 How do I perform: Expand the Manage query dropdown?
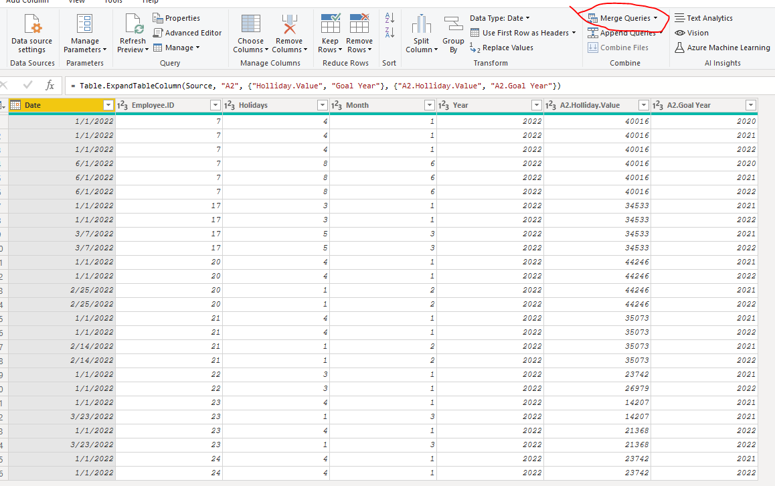(x=197, y=48)
